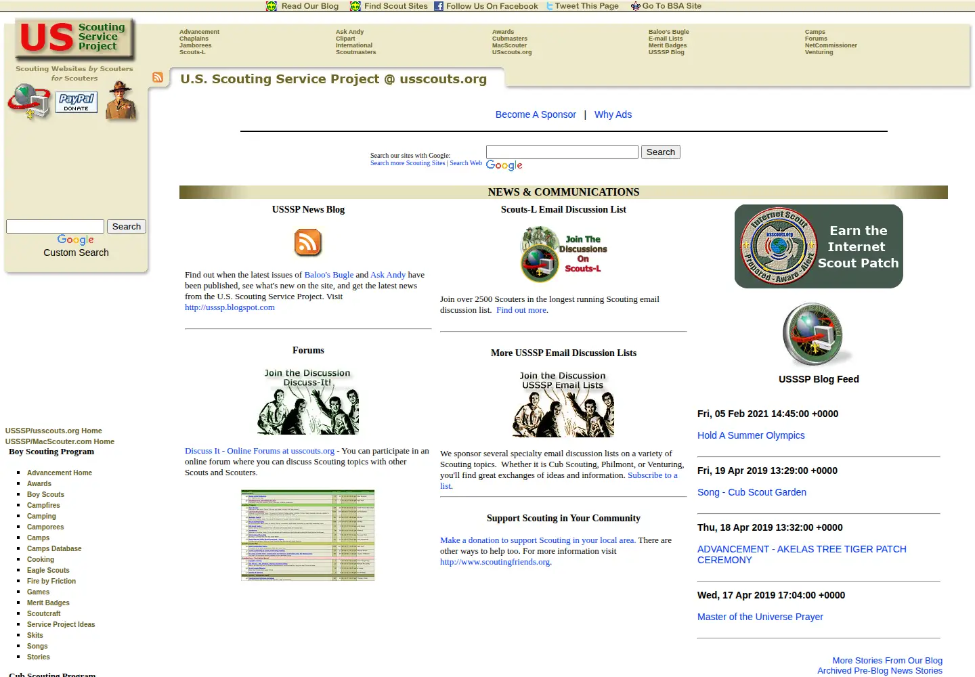Viewport: 975px width, 677px height.
Task: Click the Baden-Powell scouter portrait icon
Action: coord(121,101)
